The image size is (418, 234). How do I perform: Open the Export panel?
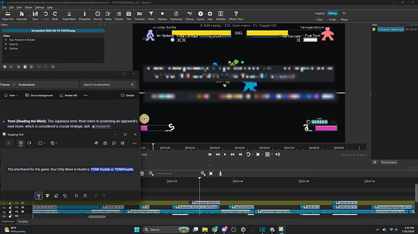201,16
